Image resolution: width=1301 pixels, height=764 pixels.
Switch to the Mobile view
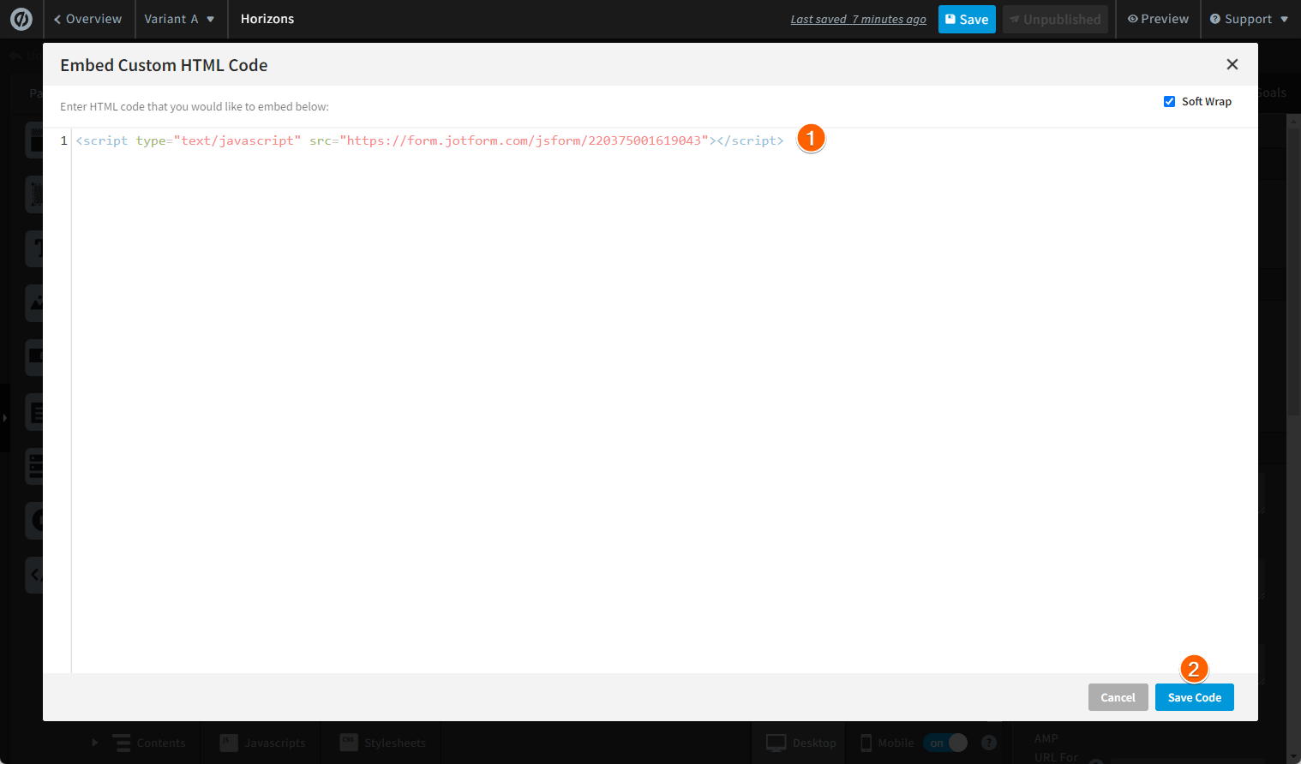[x=887, y=743]
